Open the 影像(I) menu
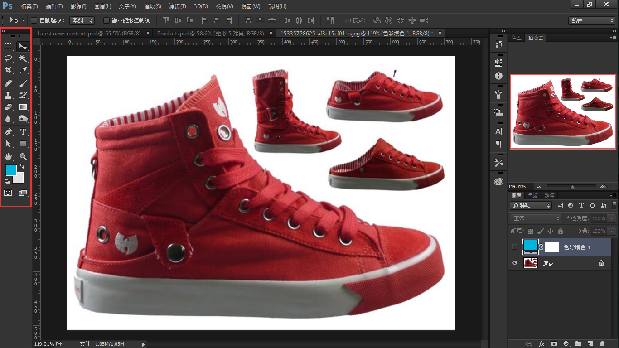 78,6
